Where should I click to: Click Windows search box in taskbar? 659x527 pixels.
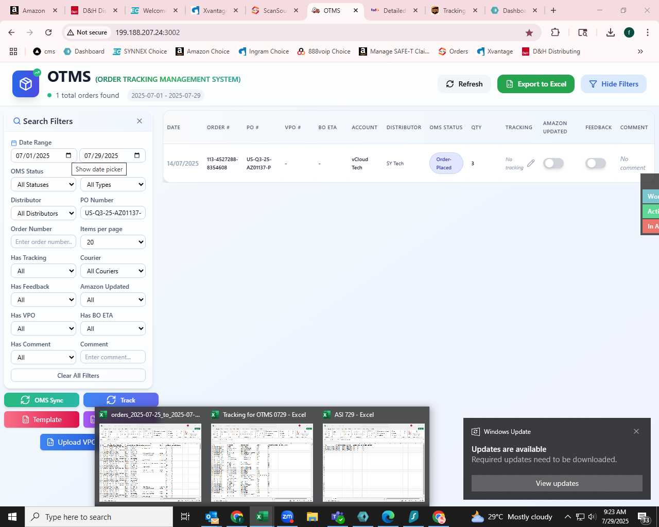point(99,517)
